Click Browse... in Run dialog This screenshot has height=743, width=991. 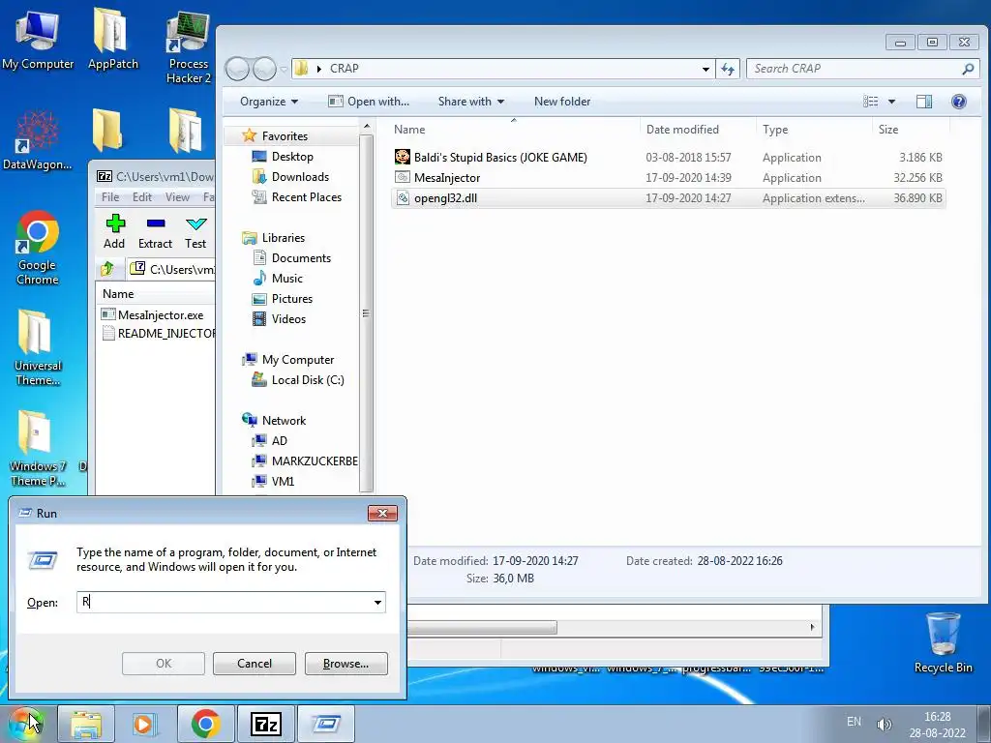[345, 664]
